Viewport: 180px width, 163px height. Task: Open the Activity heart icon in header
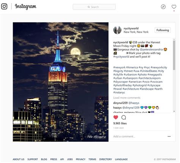pos(174,7)
